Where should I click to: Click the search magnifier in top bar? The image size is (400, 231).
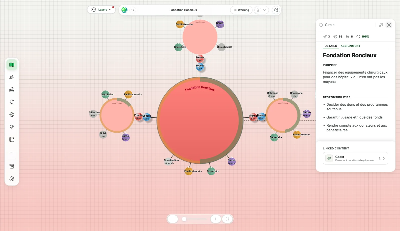[133, 10]
